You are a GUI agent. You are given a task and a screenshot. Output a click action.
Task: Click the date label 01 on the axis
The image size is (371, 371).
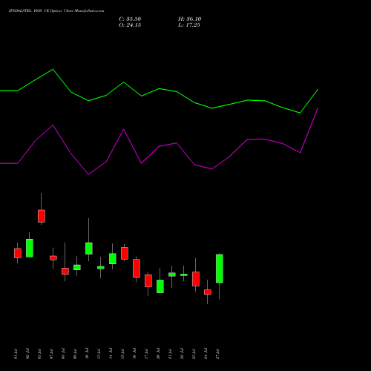click(16, 354)
